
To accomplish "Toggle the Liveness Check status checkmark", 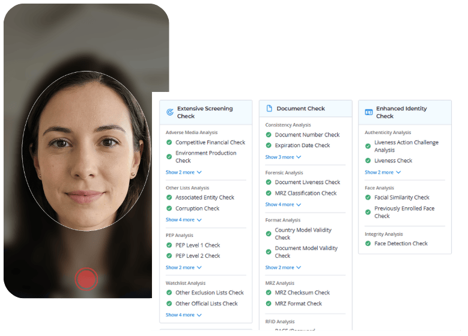I will tap(368, 160).
